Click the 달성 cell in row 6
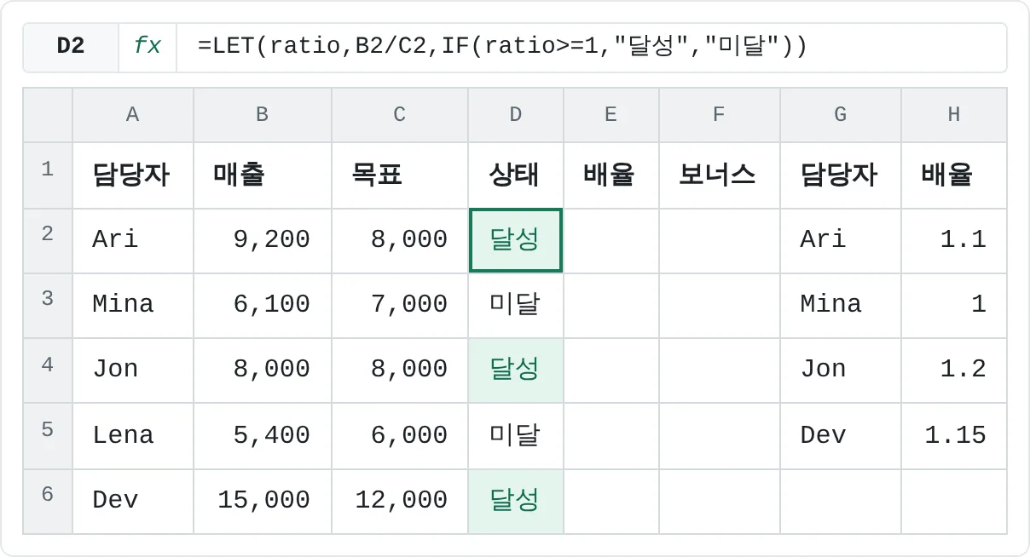 click(x=516, y=501)
